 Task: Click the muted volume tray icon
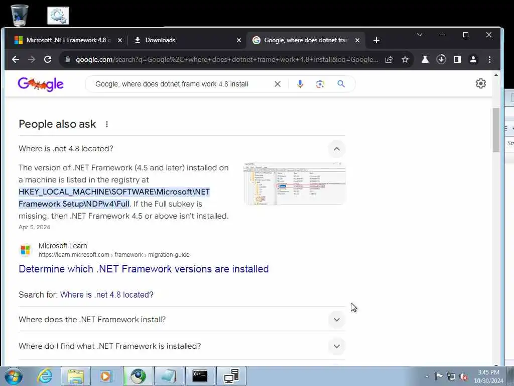point(463,376)
